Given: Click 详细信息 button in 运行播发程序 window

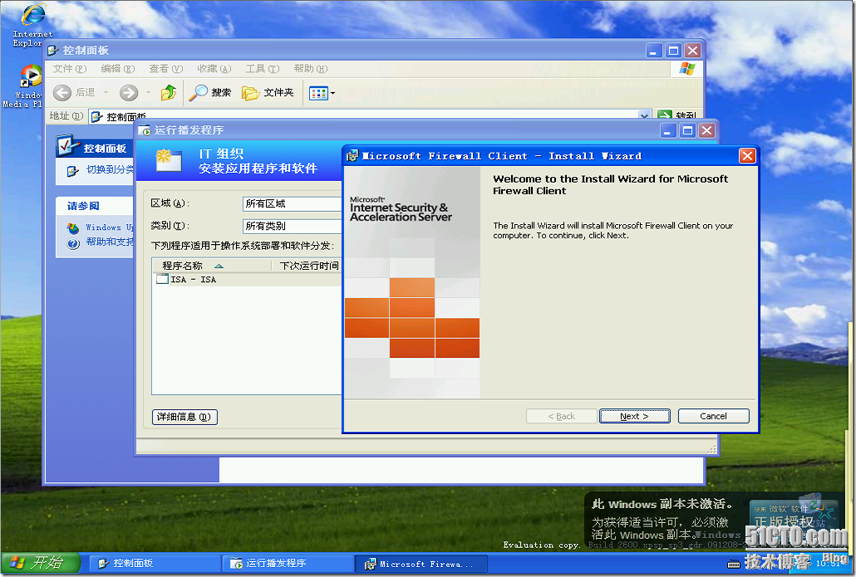Looking at the screenshot, I should click(184, 417).
